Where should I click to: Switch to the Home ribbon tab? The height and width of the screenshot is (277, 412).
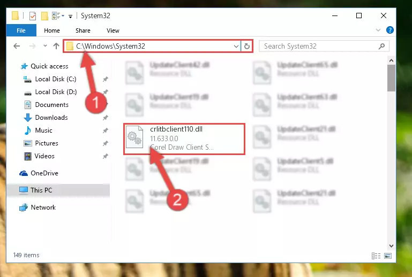(52, 30)
